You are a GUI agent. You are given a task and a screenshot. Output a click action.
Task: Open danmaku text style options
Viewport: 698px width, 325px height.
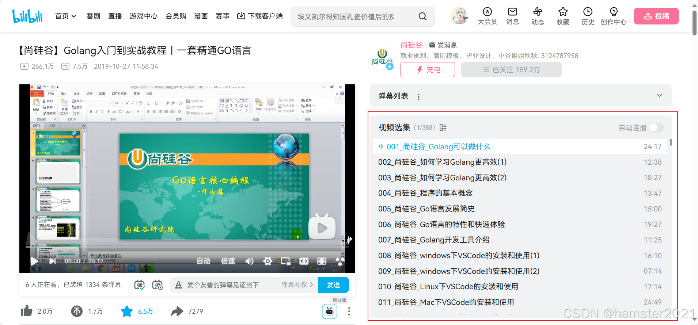tap(178, 285)
